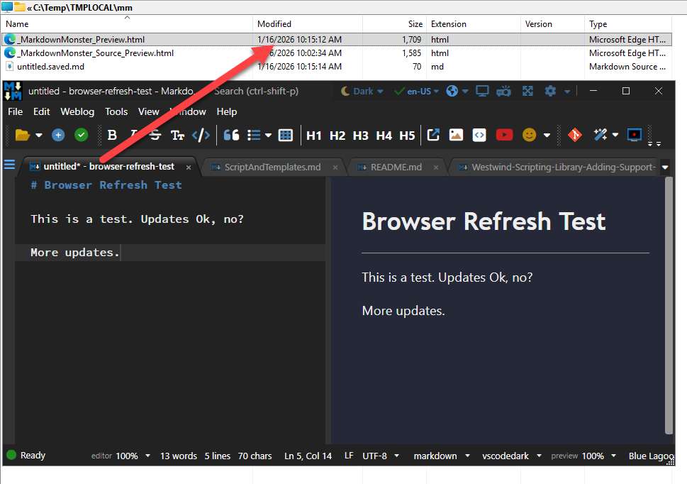Toggle the preview window monitor icon

(482, 91)
